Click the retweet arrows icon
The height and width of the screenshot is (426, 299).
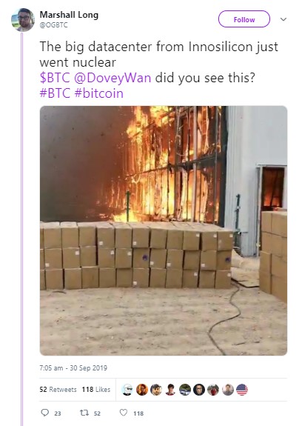click(x=84, y=413)
